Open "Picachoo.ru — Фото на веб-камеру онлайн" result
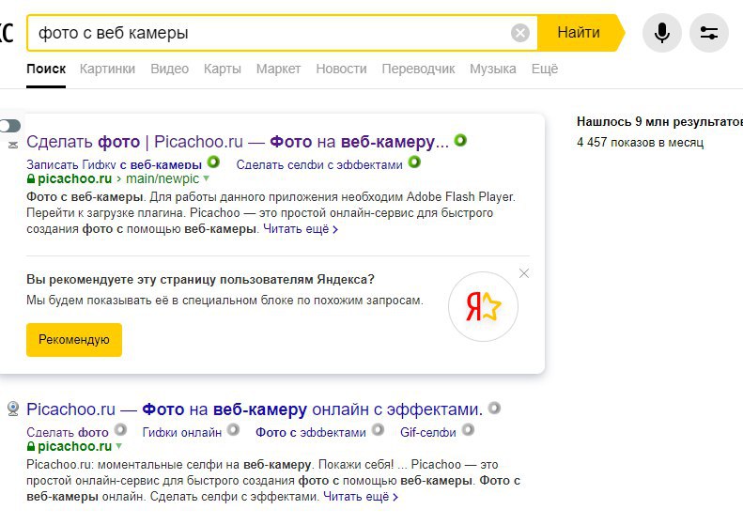Screen dimensions: 743x525 (x=255, y=409)
